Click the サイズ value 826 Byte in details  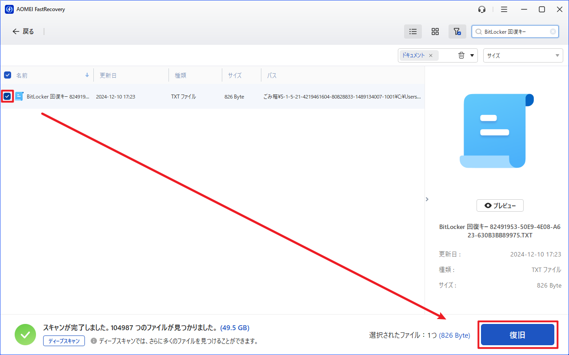[x=549, y=285]
